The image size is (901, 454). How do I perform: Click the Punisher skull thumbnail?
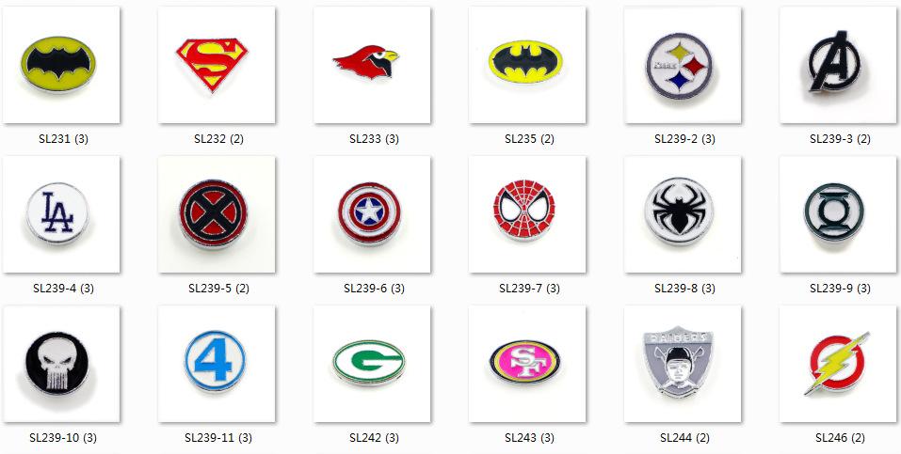(x=61, y=364)
